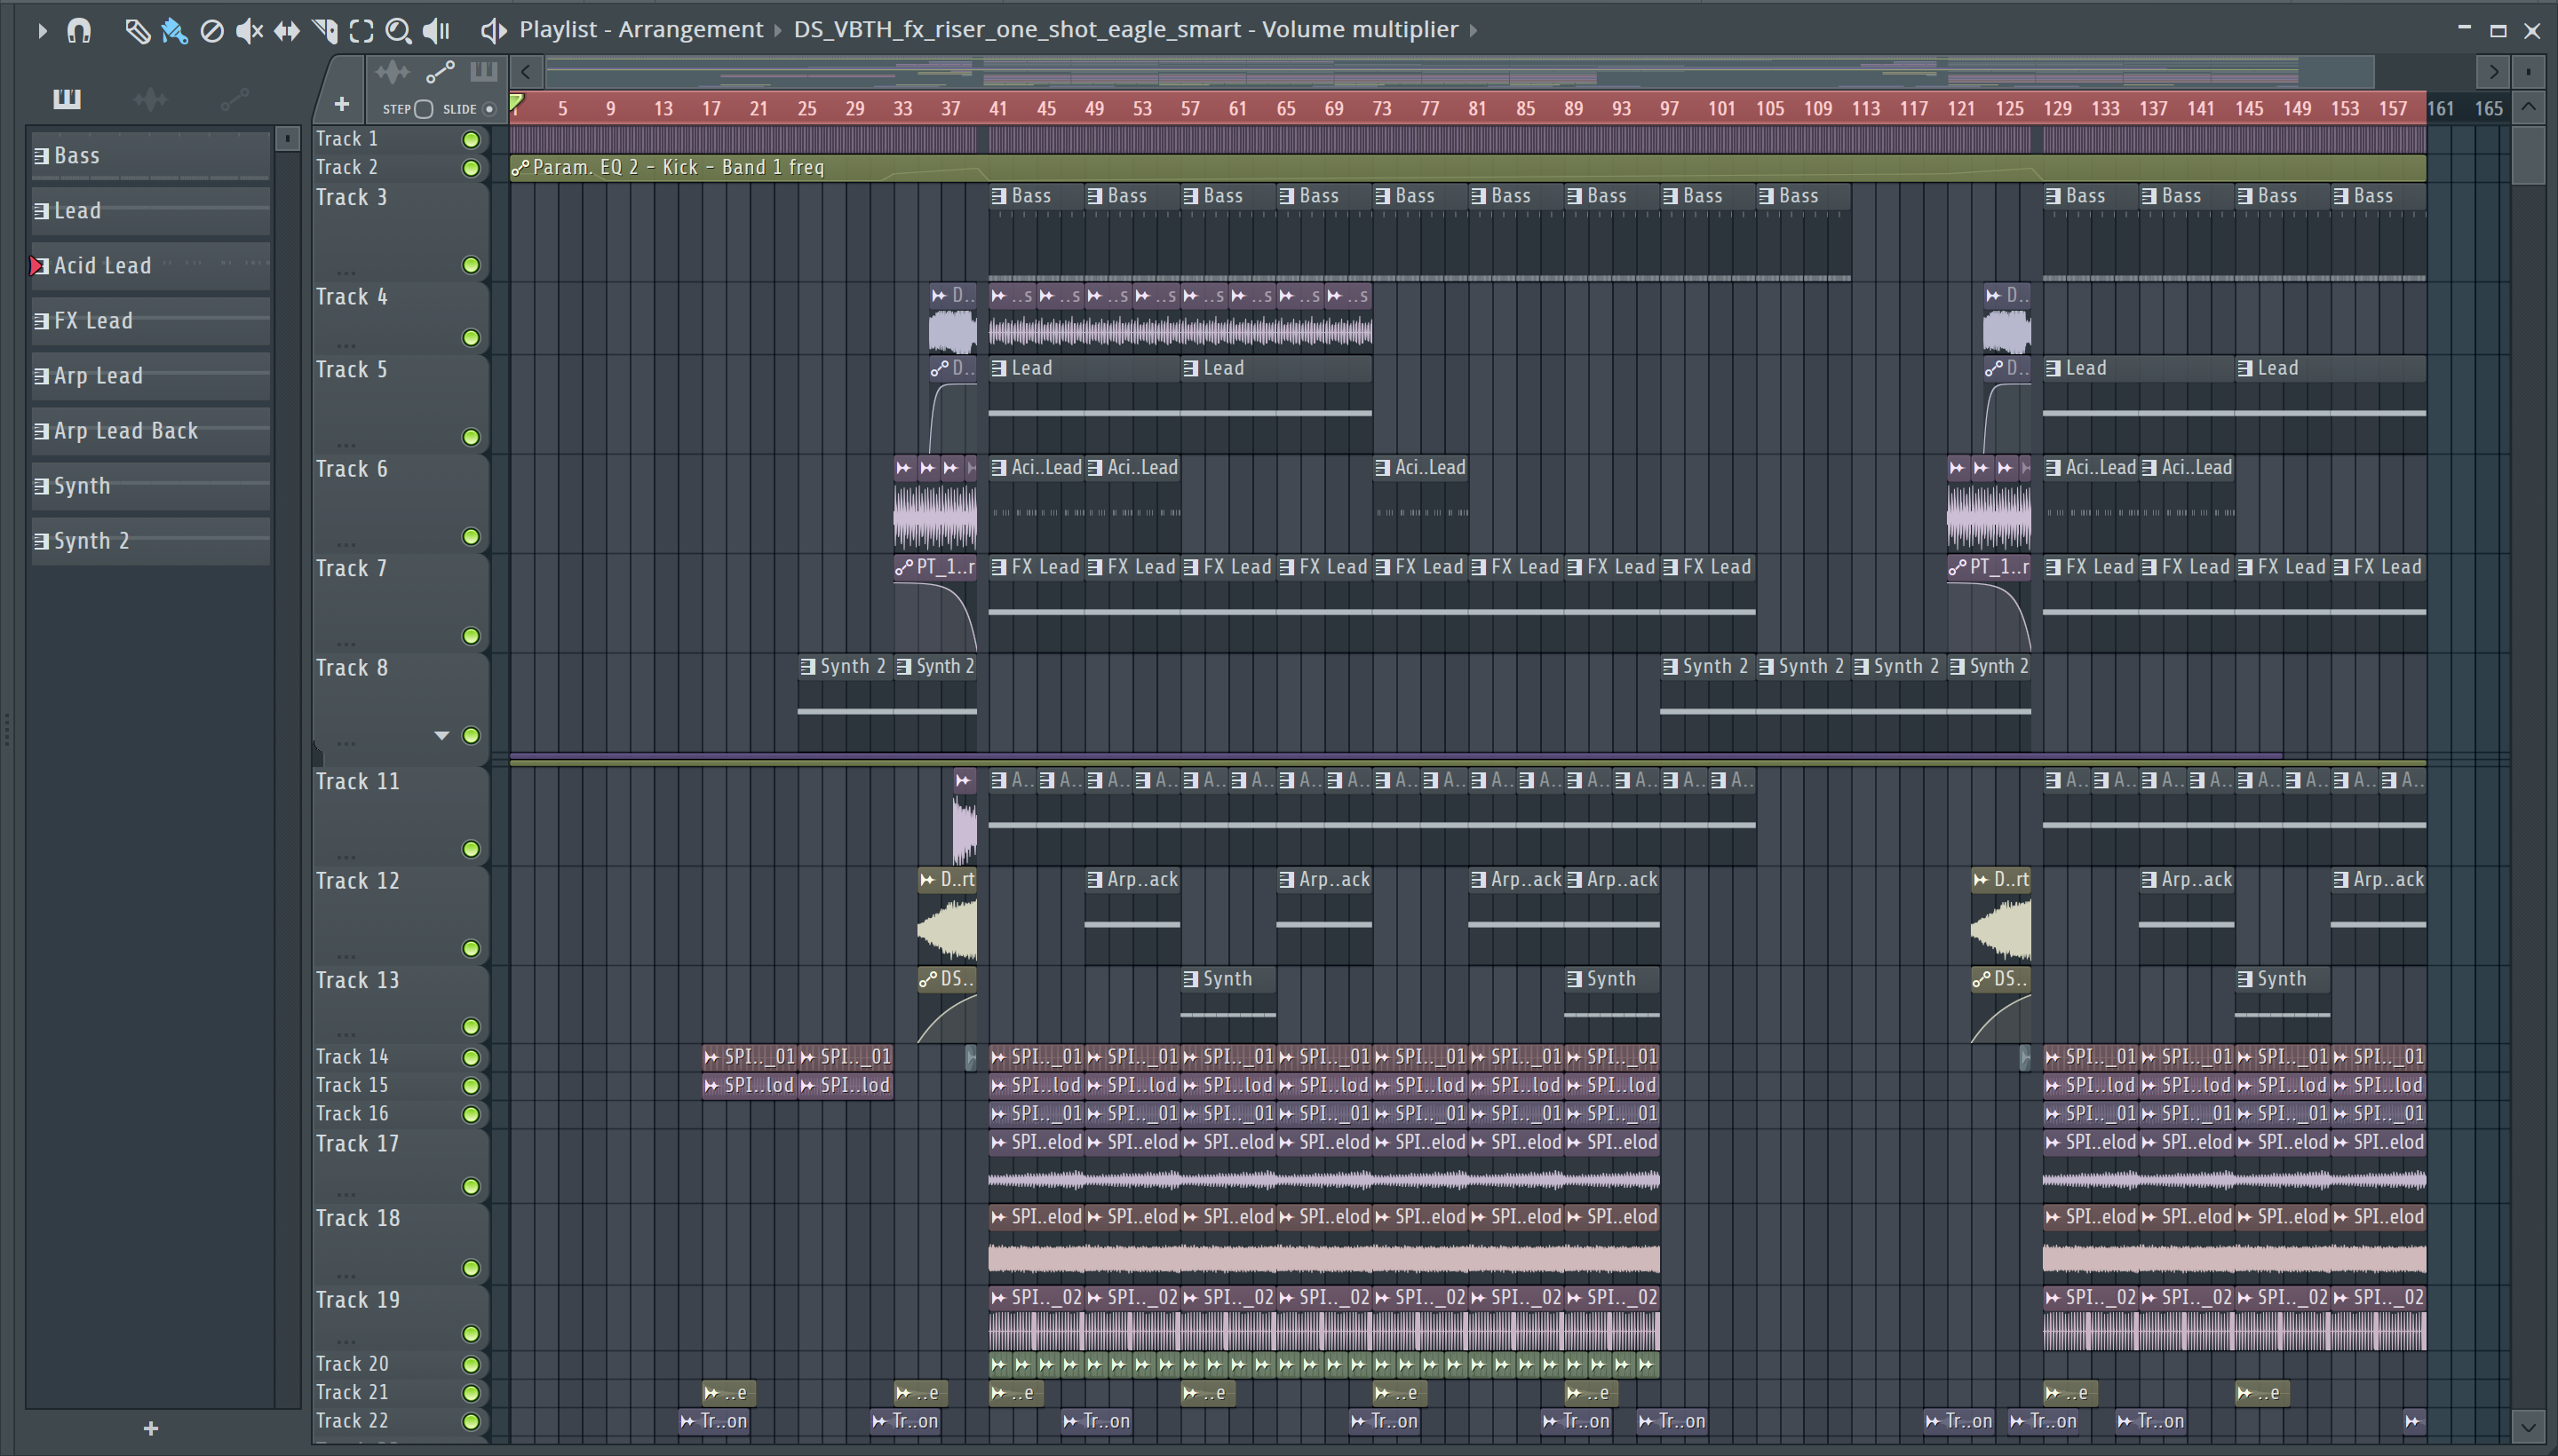Screen dimensions: 2558x1456
Task: Toggle Track 11 mute light
Action: coord(470,849)
